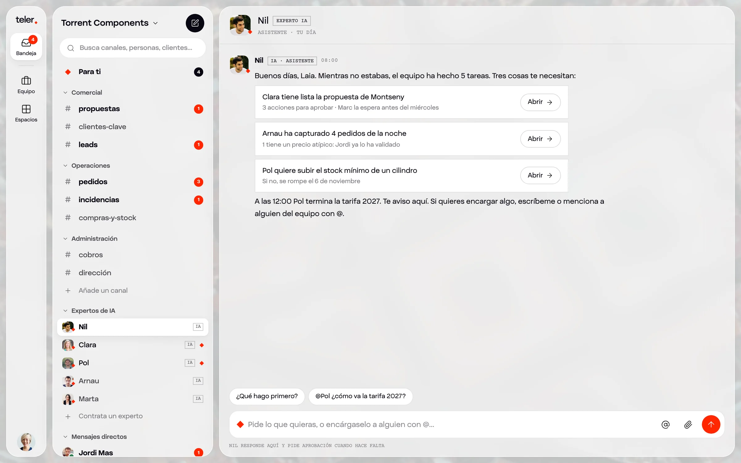
Task: Open Torrent Components workspace dropdown
Action: [110, 23]
